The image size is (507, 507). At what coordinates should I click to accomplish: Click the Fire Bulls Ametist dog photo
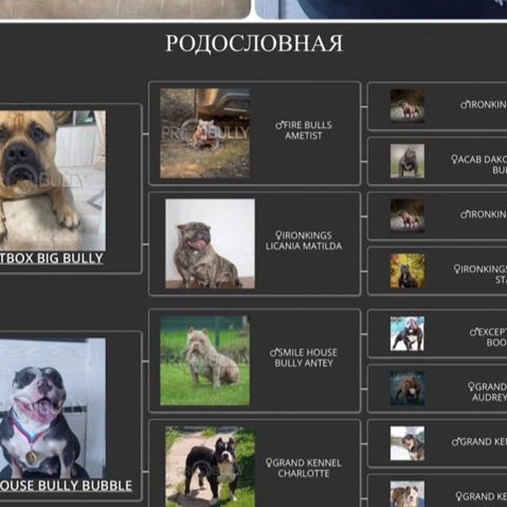(x=205, y=133)
